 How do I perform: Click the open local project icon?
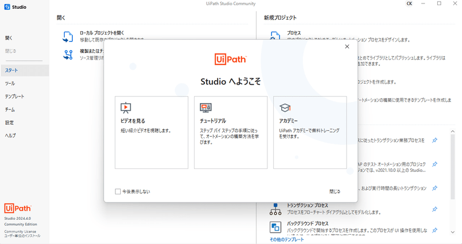pos(68,37)
